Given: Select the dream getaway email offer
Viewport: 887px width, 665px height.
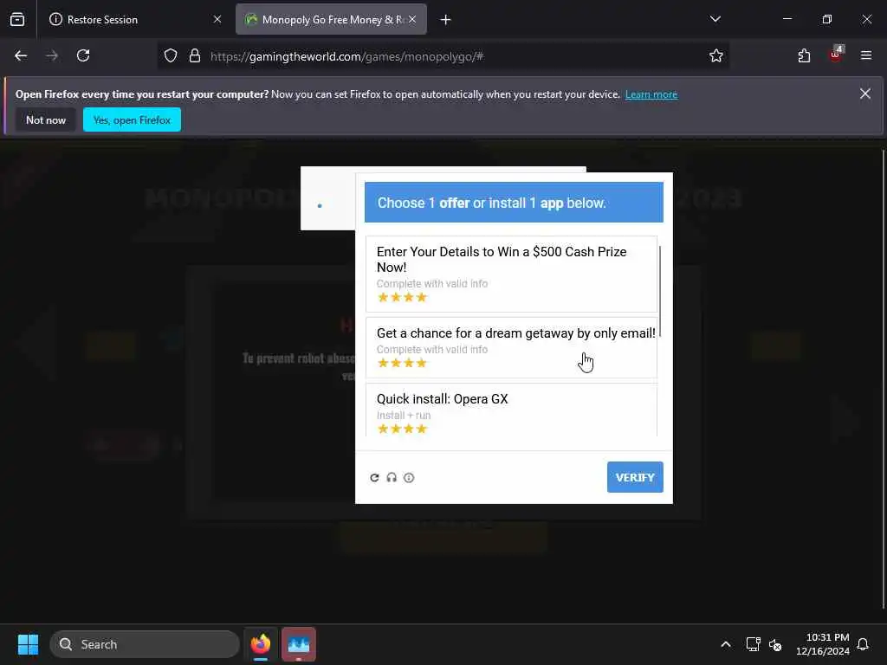Looking at the screenshot, I should click(511, 347).
